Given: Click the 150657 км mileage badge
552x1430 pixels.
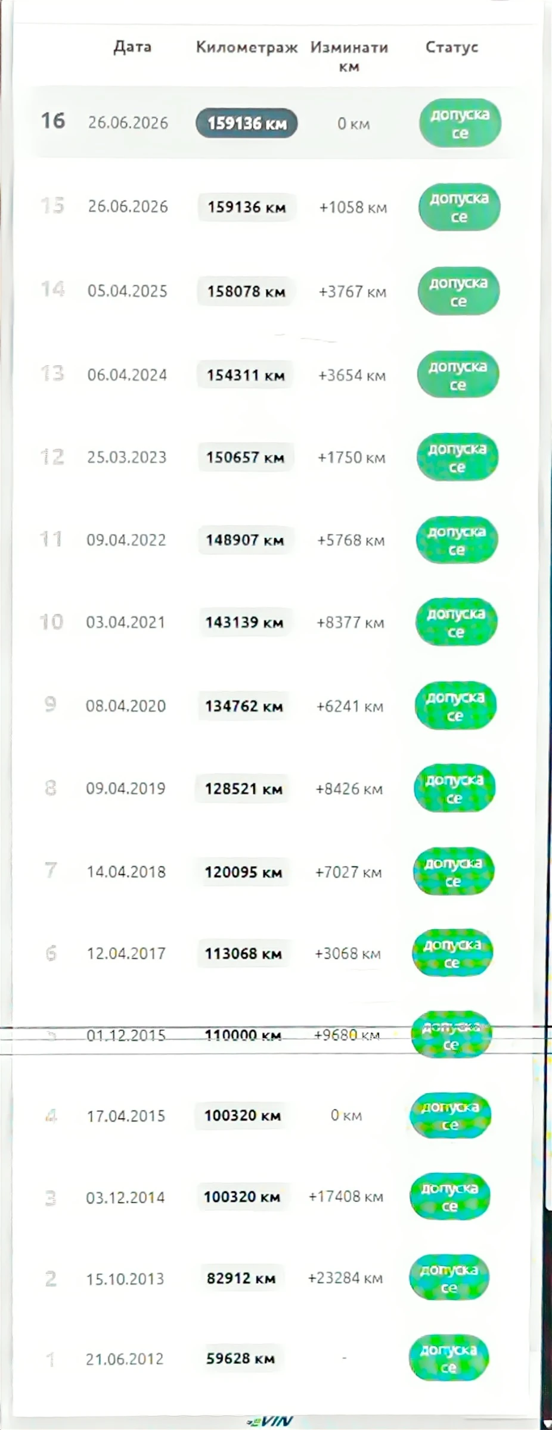Looking at the screenshot, I should (x=245, y=458).
